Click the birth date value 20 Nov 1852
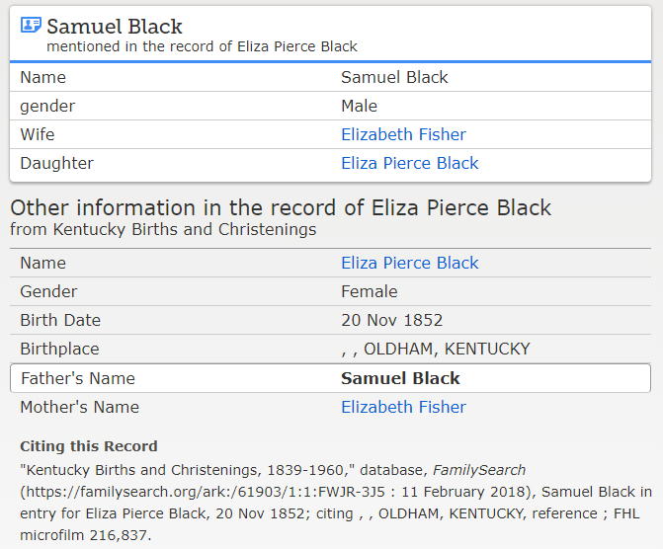Screen dimensions: 663x549 [391, 320]
